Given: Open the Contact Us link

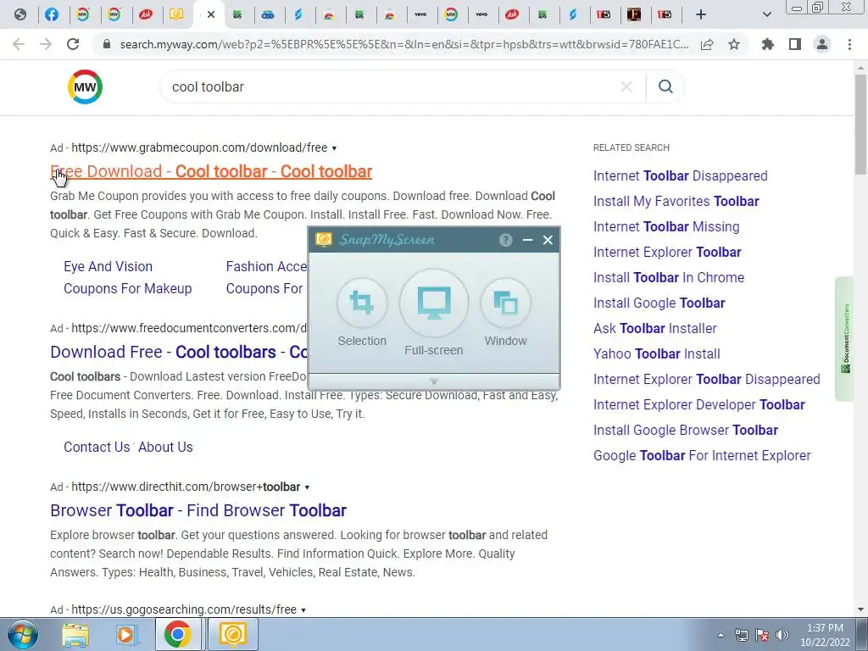Looking at the screenshot, I should click(x=97, y=447).
